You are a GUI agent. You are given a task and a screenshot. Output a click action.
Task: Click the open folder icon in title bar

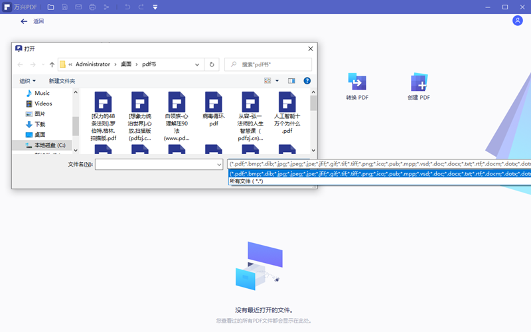click(50, 7)
